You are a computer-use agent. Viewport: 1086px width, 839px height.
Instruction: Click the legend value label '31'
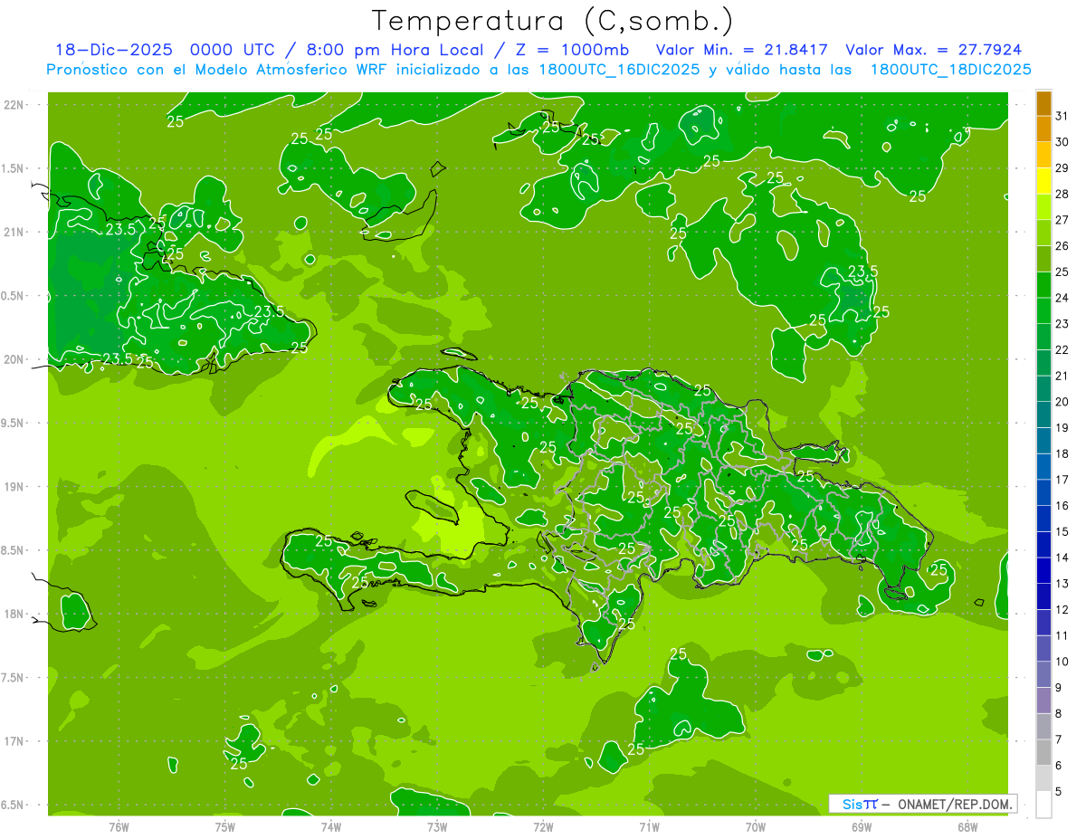(1062, 116)
